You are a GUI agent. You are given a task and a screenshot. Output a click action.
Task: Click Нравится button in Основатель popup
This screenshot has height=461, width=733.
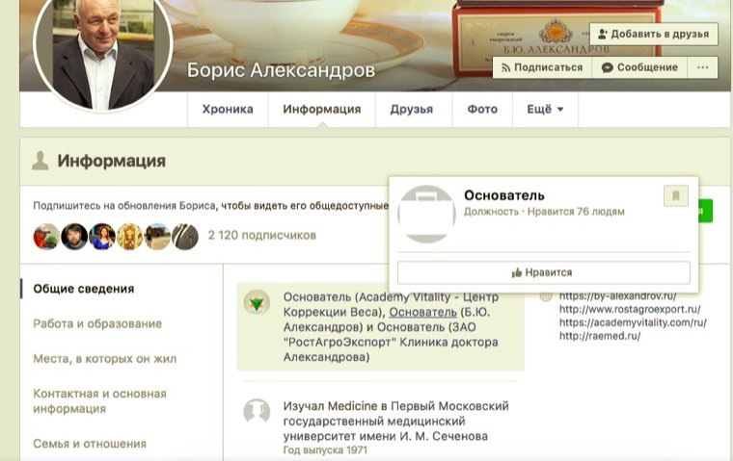[x=544, y=272]
